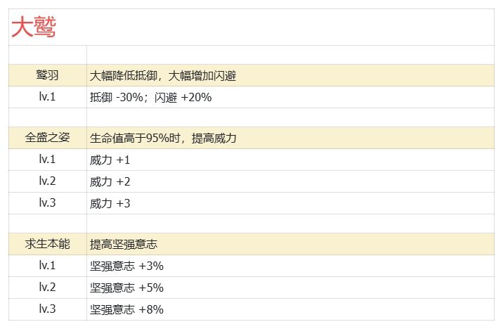
Task: Click the 大幅降低抵御，大幅增加闪避 description
Action: [x=163, y=76]
